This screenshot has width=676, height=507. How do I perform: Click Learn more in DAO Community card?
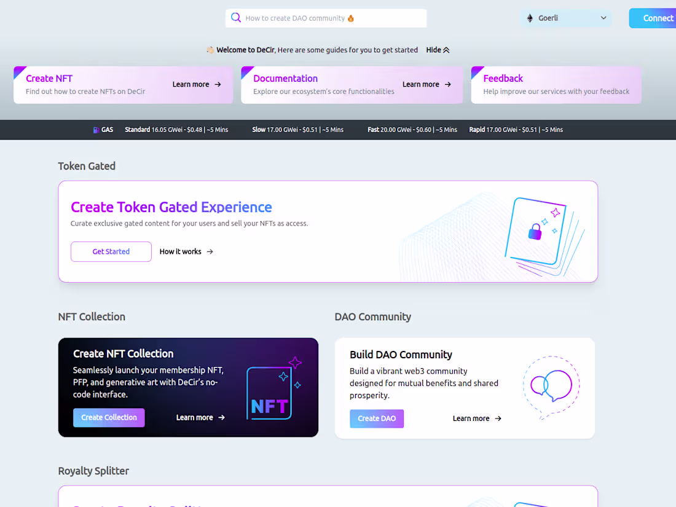tap(471, 419)
